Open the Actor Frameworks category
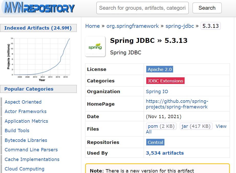 click(26, 112)
